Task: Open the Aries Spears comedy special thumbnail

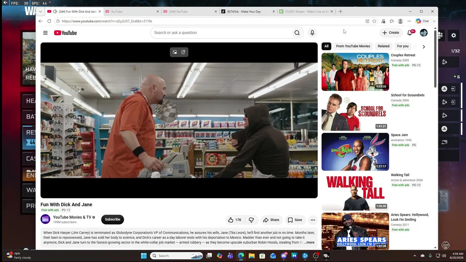Action: 355,231
